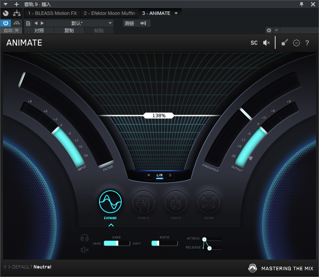Toggle the plugin power bypass button
This screenshot has width=319, height=277.
[6, 23]
